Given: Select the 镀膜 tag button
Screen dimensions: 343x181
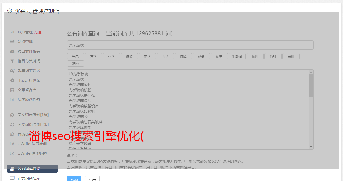Looking at the screenshot, I should coord(183,56).
